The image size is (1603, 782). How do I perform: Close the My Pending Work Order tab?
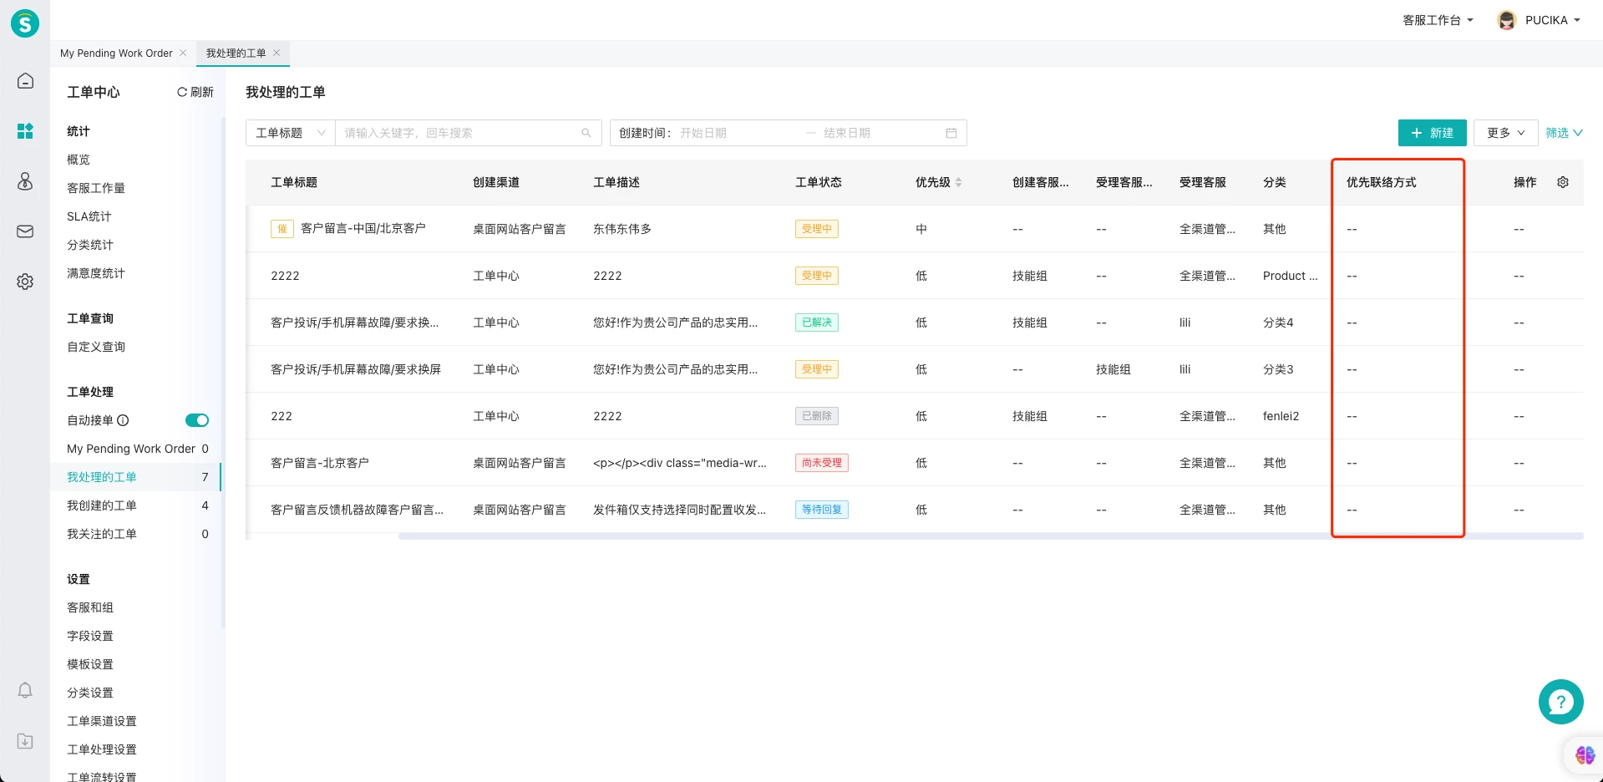[183, 53]
